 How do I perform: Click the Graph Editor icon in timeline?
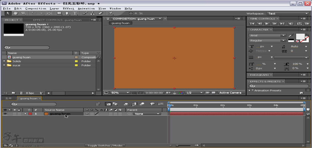click(x=160, y=104)
